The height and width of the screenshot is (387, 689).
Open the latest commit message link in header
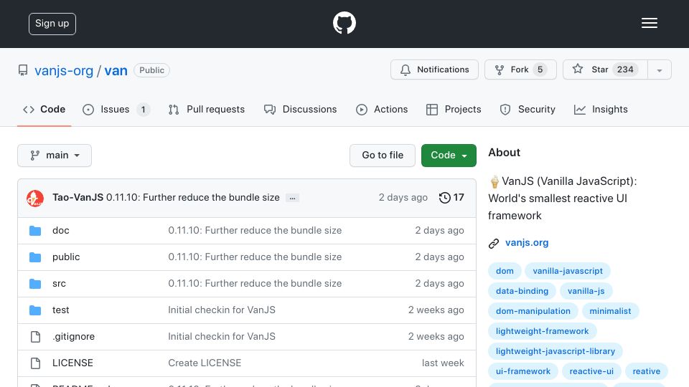tap(193, 198)
